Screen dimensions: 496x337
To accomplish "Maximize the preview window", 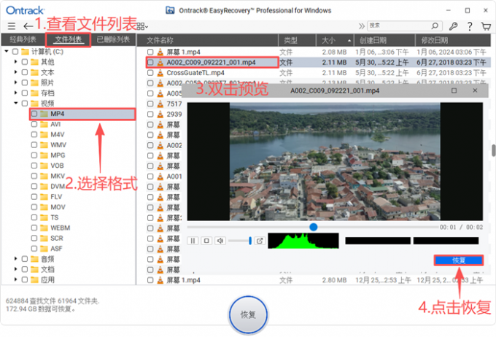I will pyautogui.click(x=454, y=90).
